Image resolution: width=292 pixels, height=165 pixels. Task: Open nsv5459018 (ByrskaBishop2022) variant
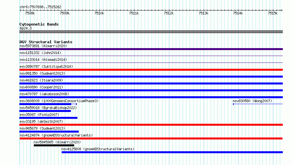48,108
